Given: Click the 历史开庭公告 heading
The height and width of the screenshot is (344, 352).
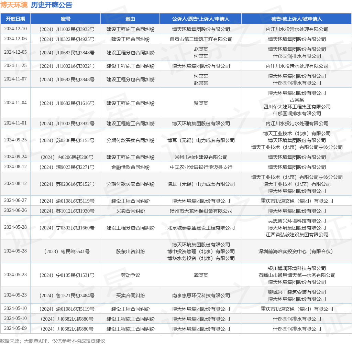Looking at the screenshot, I should [x=52, y=5].
